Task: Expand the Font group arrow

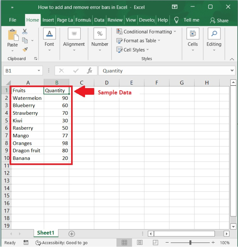Action: (49, 50)
